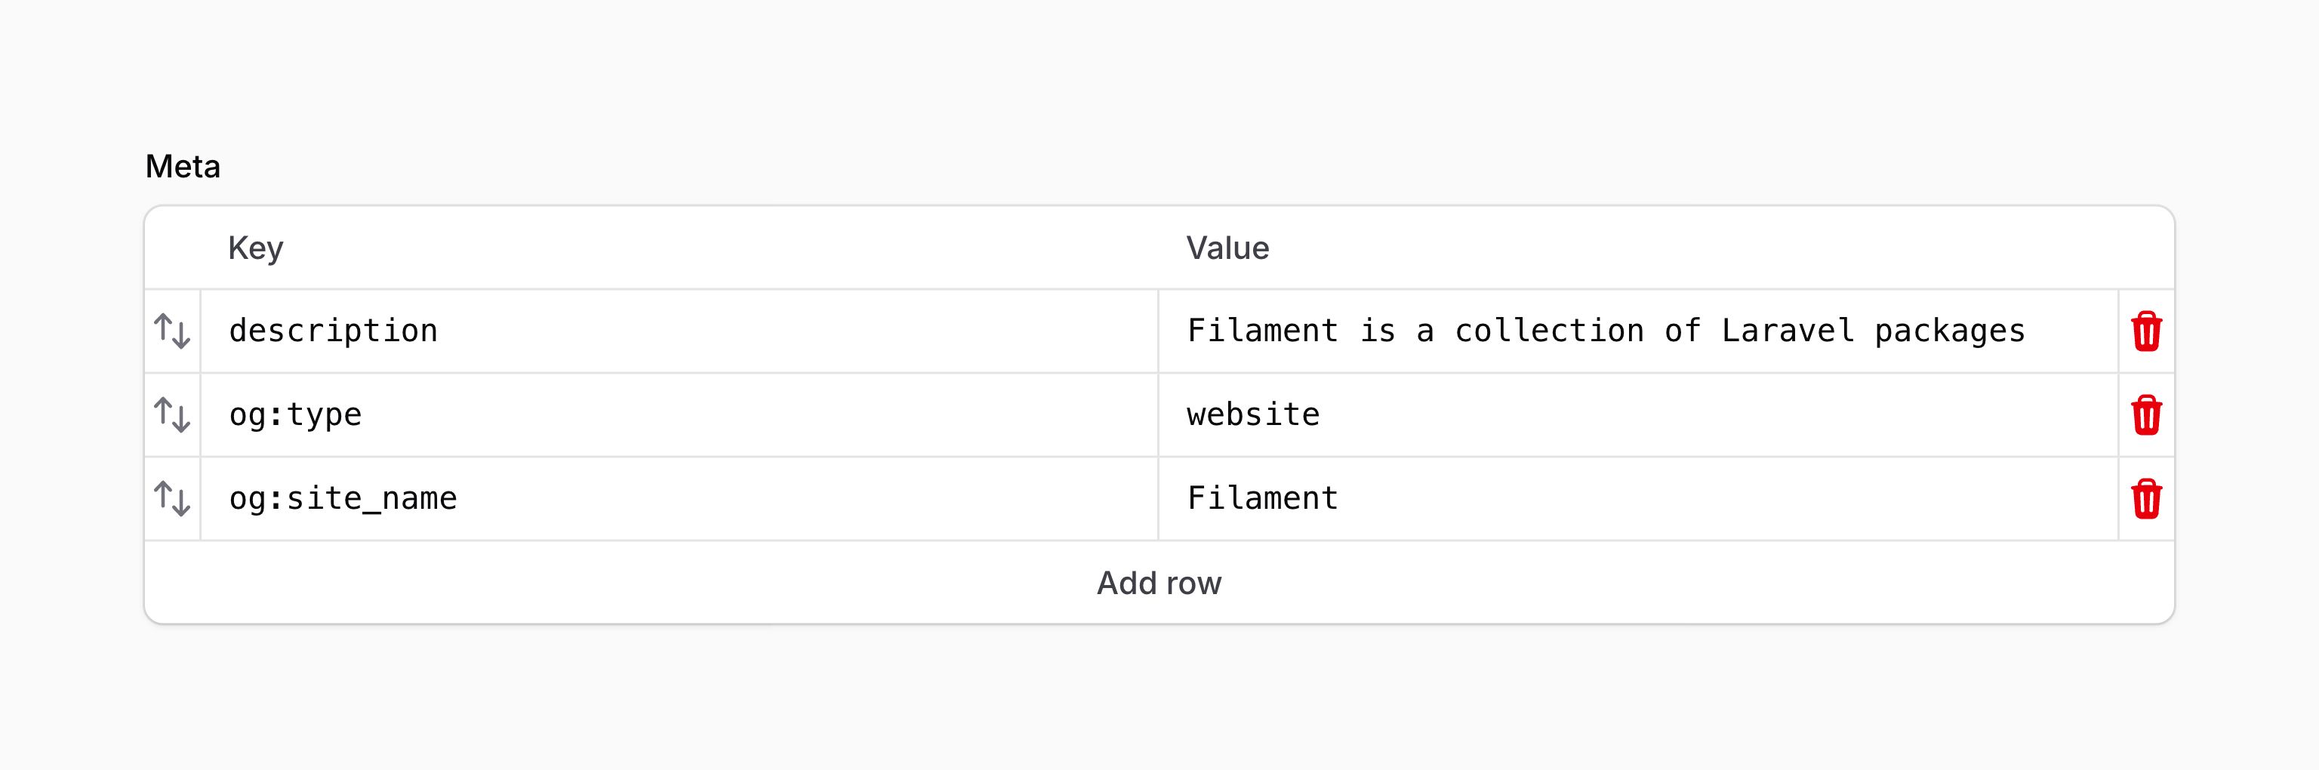This screenshot has width=2319, height=770.
Task: Focus the og:type key input
Action: coord(630,414)
